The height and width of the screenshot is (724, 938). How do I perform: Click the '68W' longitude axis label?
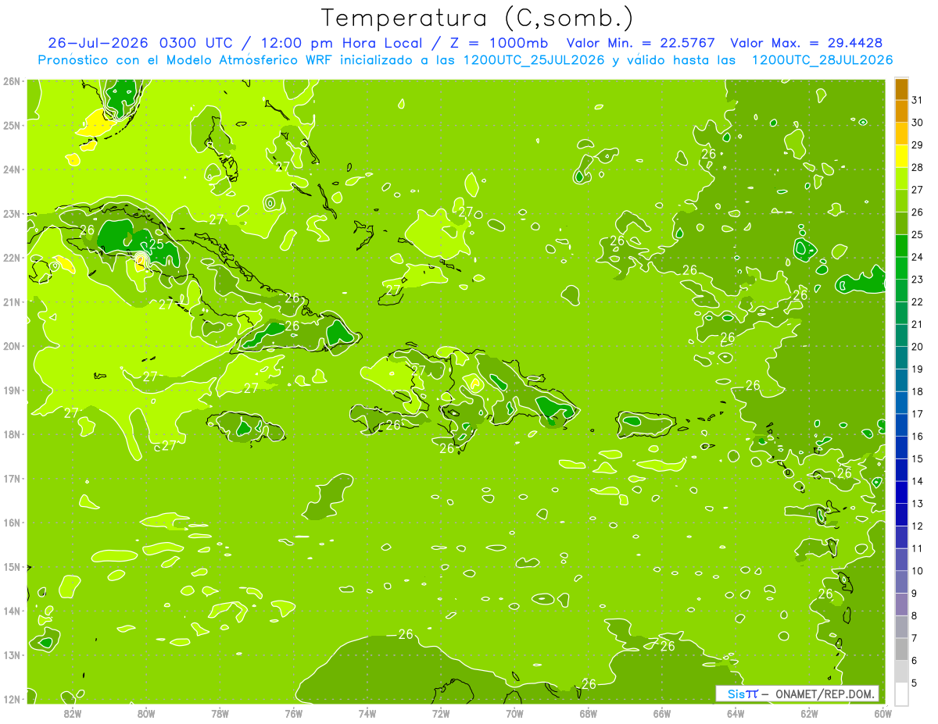click(588, 714)
